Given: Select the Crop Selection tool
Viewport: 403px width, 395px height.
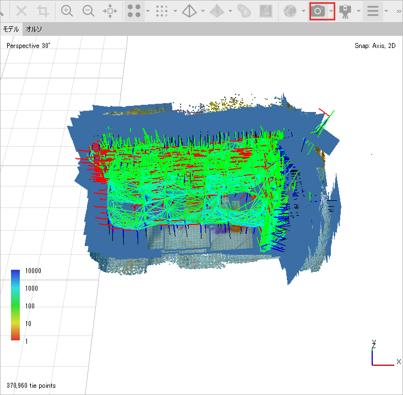Looking at the screenshot, I should pyautogui.click(x=42, y=11).
